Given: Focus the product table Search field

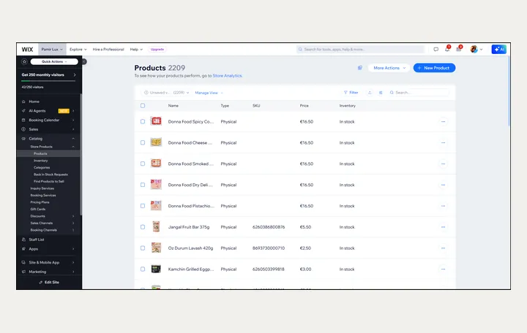Looking at the screenshot, I should click(x=419, y=93).
